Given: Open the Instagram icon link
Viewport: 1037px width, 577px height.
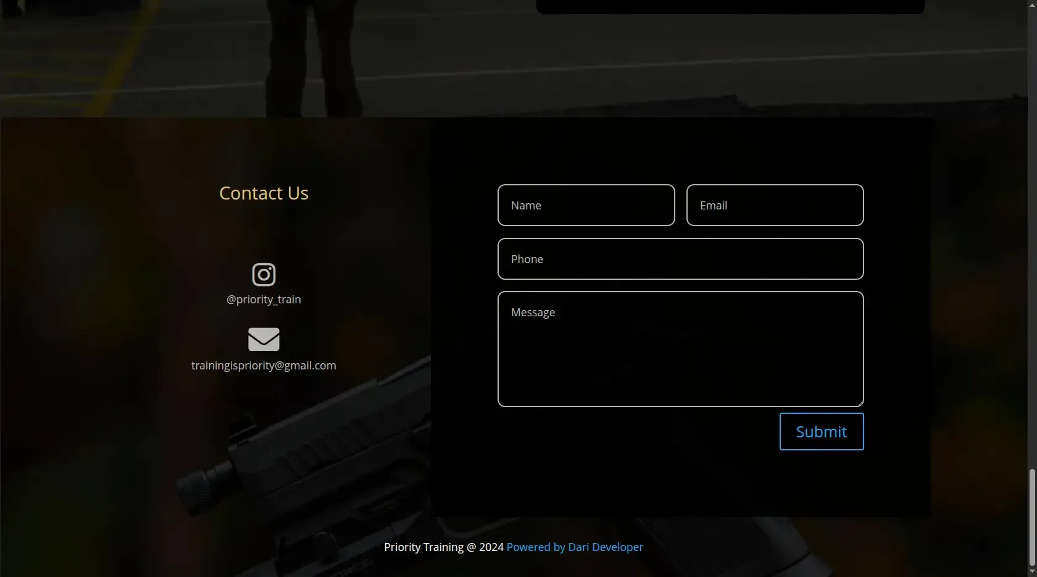Looking at the screenshot, I should (x=264, y=274).
